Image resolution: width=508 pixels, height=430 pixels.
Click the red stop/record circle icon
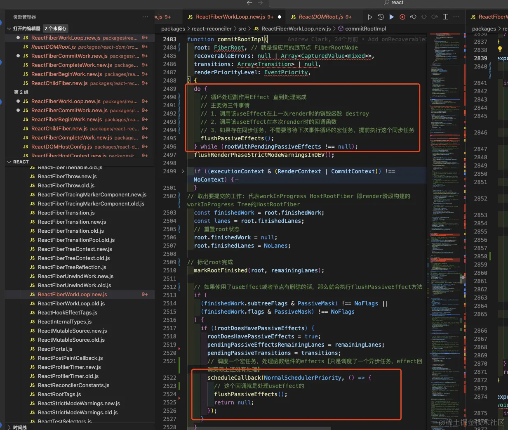[402, 17]
